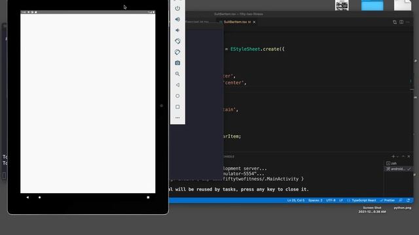Open feedback icon in status bar
The width and height of the screenshot is (419, 235).
tap(401, 200)
